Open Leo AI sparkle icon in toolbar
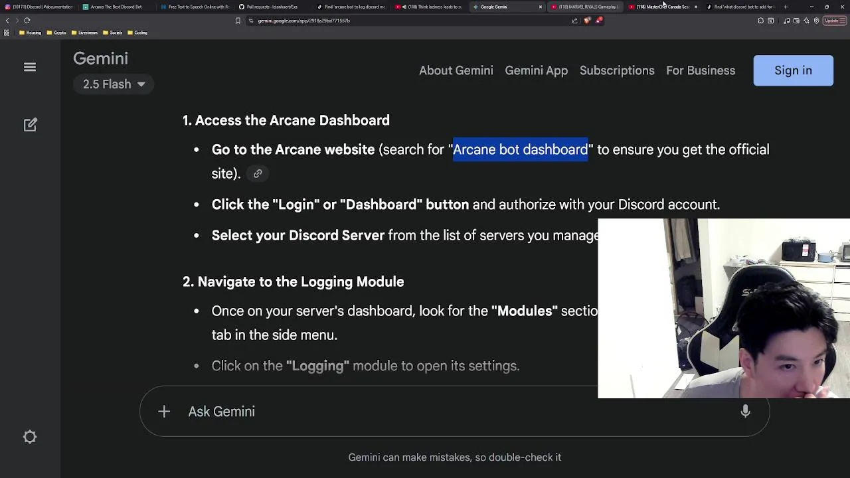Viewport: 850px width, 478px height. tap(806, 21)
